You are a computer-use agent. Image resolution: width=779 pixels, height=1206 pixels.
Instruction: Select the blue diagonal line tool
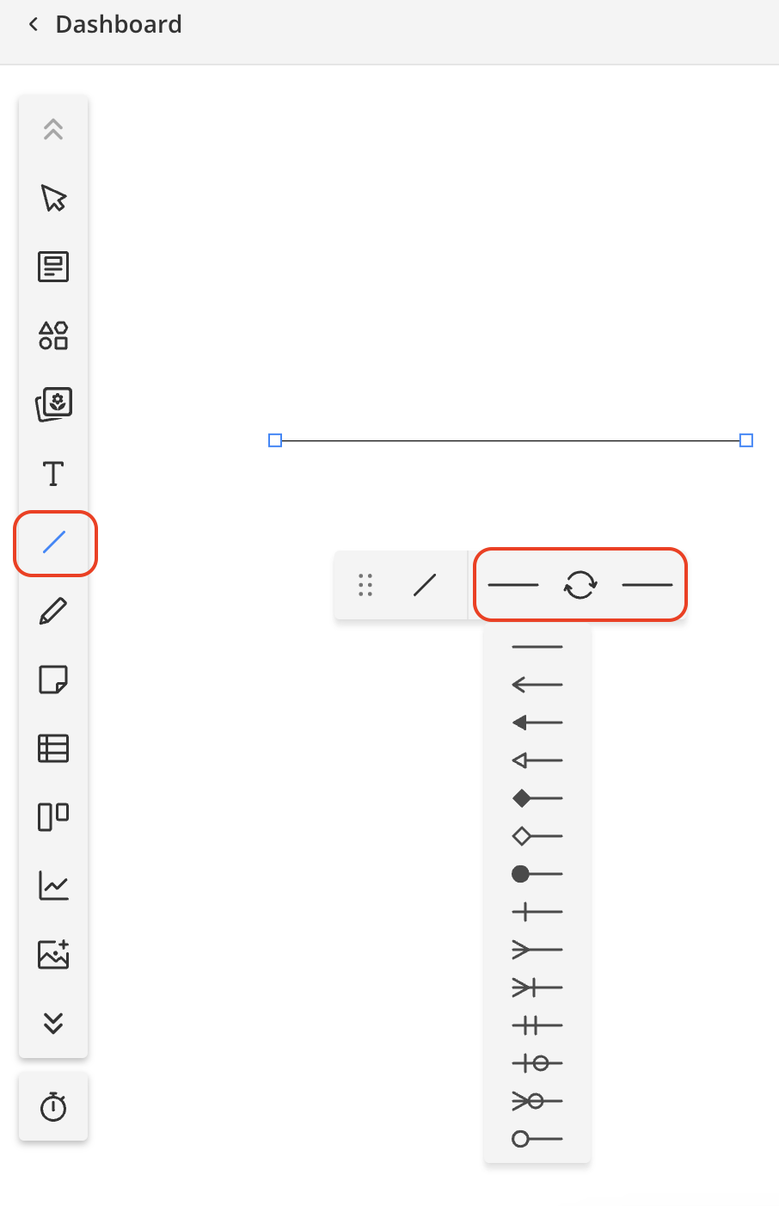(53, 542)
